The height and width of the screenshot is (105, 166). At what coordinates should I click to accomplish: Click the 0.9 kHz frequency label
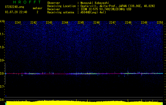click(x=2, y=60)
